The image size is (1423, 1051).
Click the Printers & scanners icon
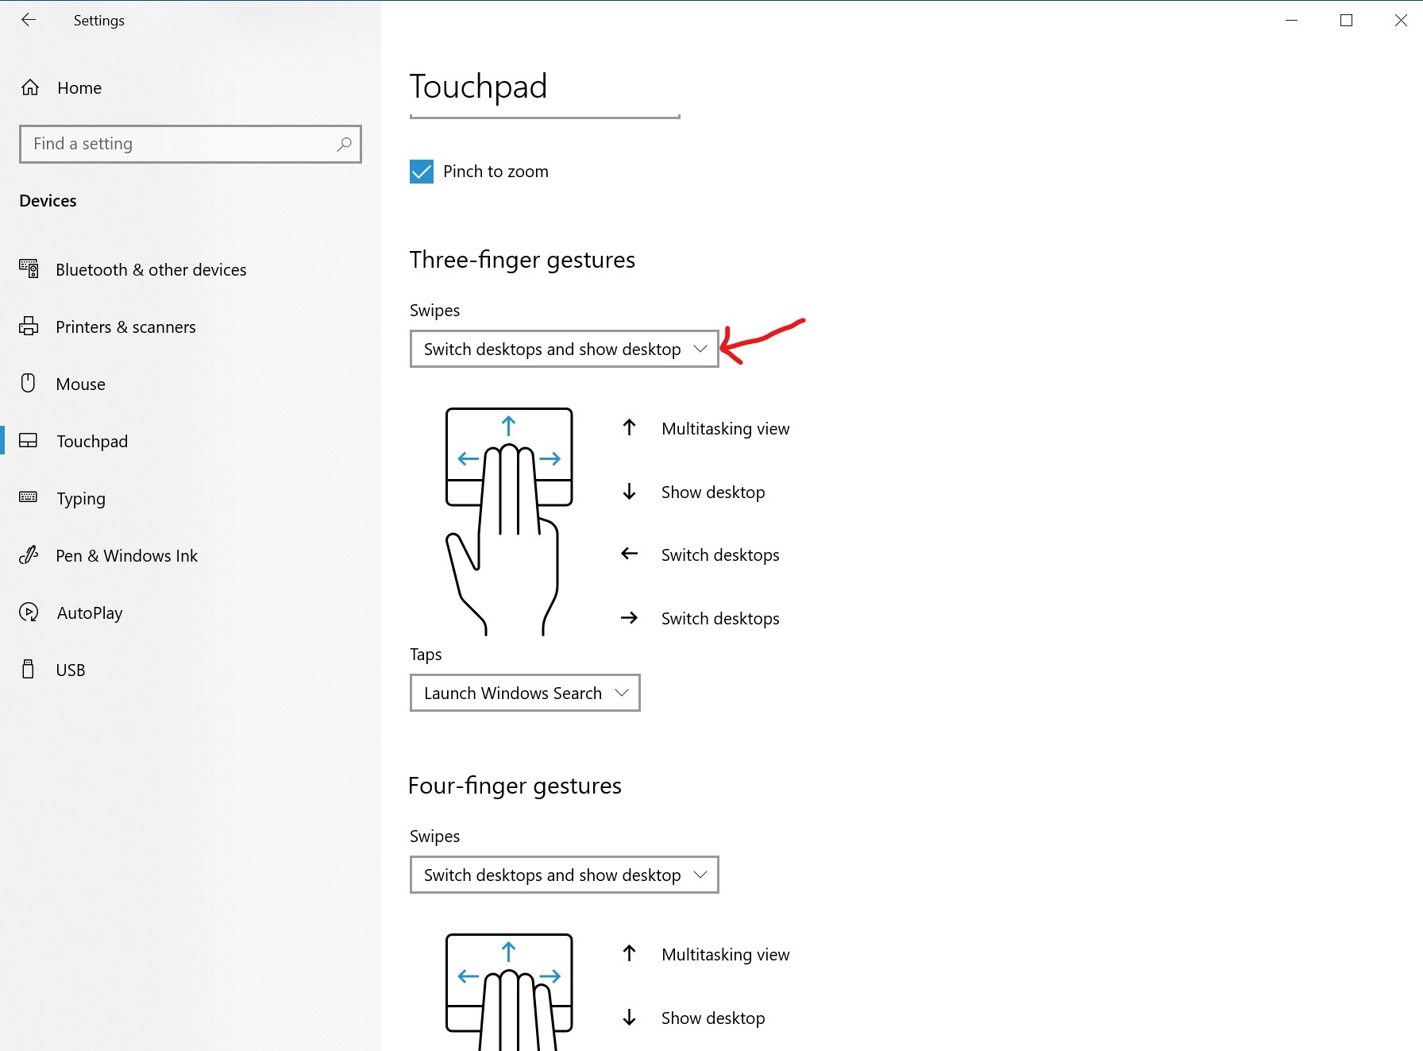coord(29,327)
